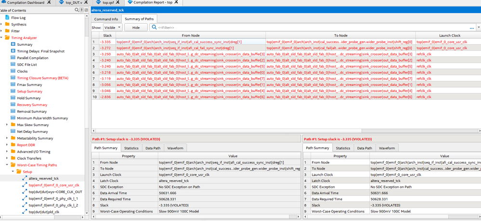Open the Fmax Summary report
Image resolution: width=481 pixels, height=221 pixels.
[x=29, y=85]
